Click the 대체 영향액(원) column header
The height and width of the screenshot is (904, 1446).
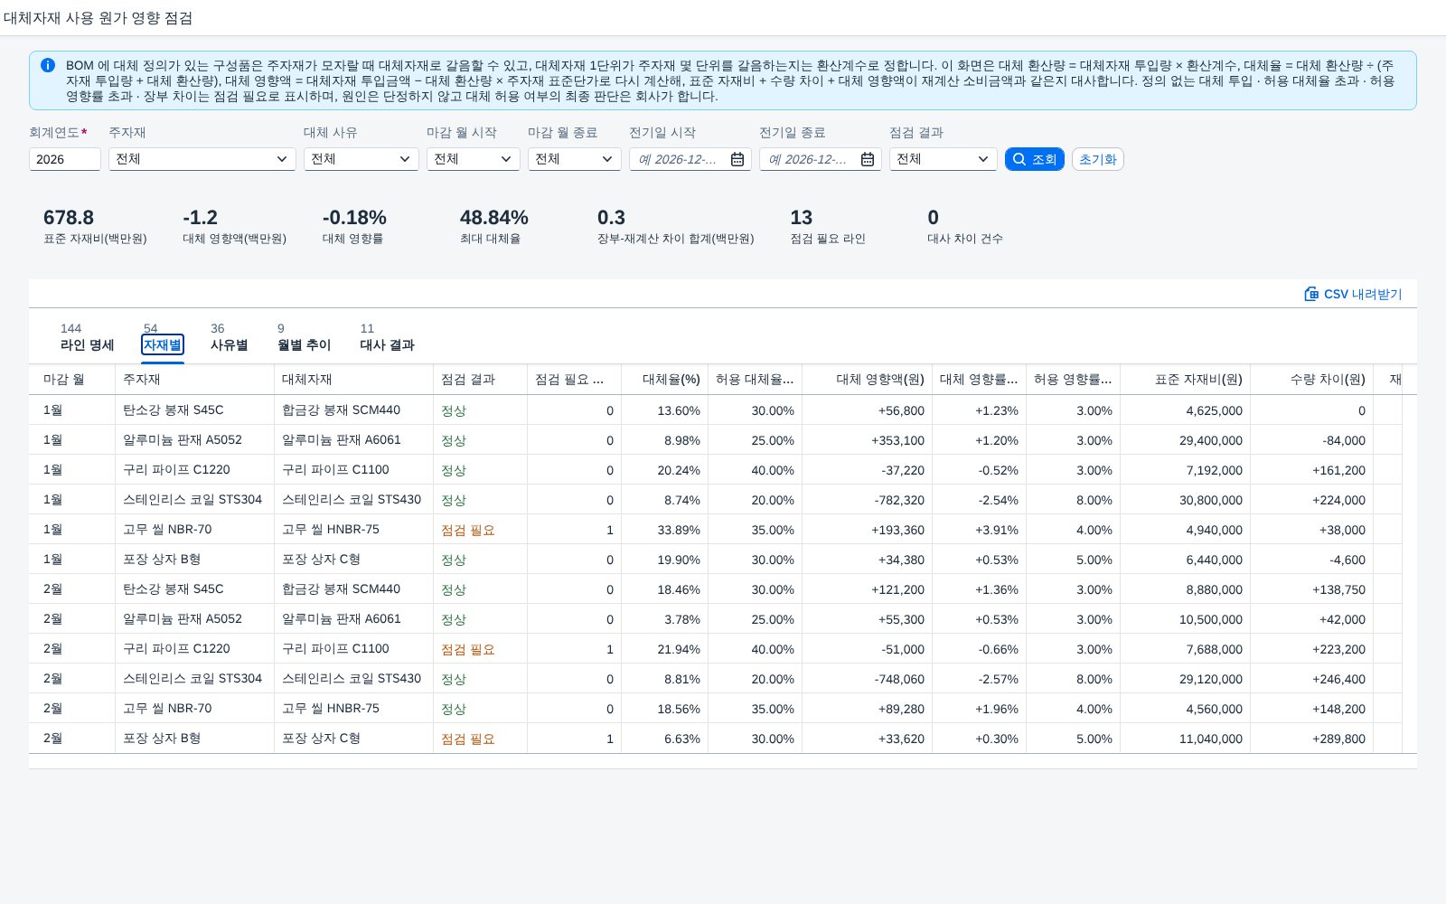point(868,380)
